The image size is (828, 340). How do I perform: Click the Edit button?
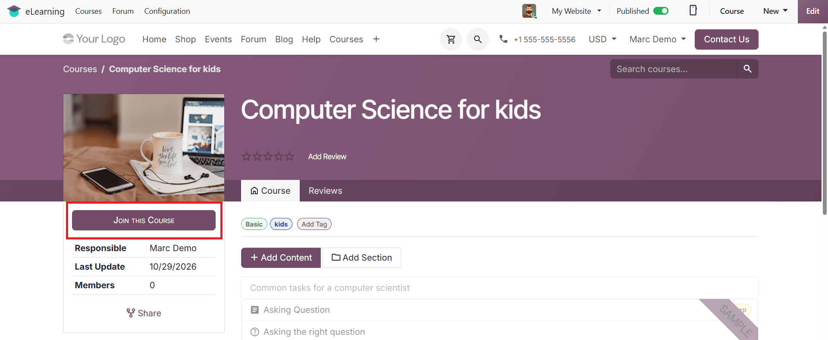812,11
